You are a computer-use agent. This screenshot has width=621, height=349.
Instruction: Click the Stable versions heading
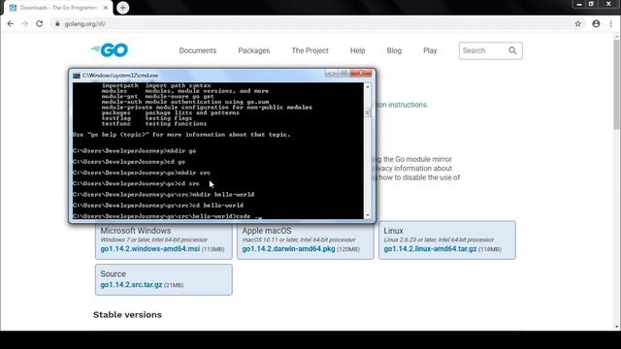click(x=127, y=314)
